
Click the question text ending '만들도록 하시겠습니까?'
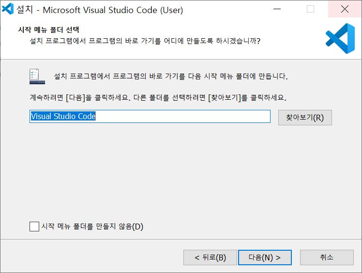pos(145,41)
